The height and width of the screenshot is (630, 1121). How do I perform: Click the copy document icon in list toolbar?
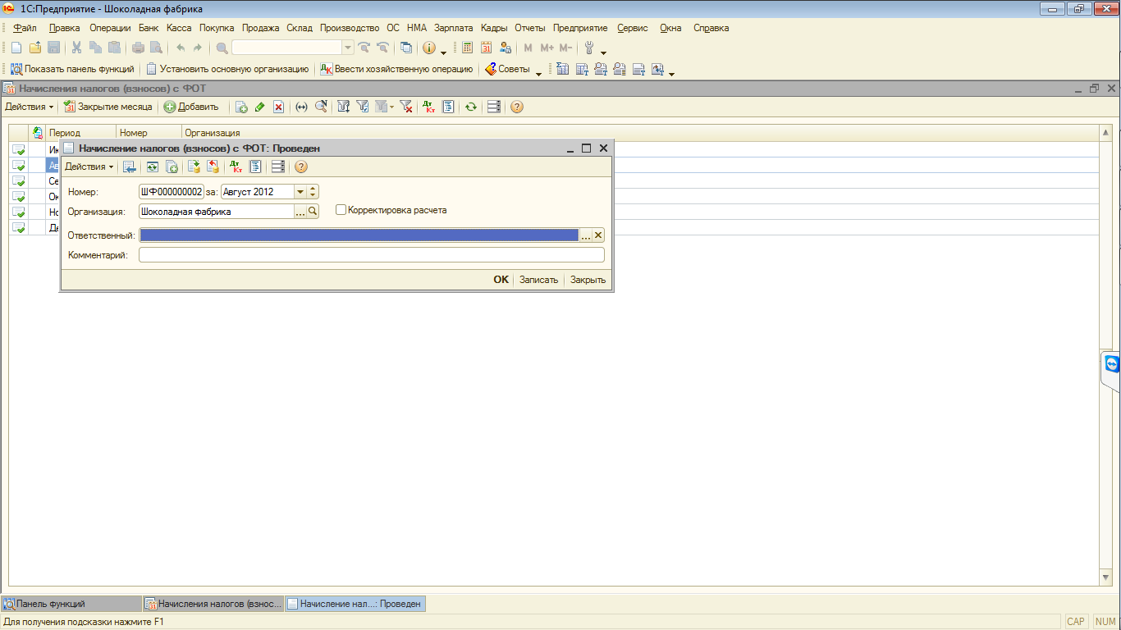[x=241, y=107]
